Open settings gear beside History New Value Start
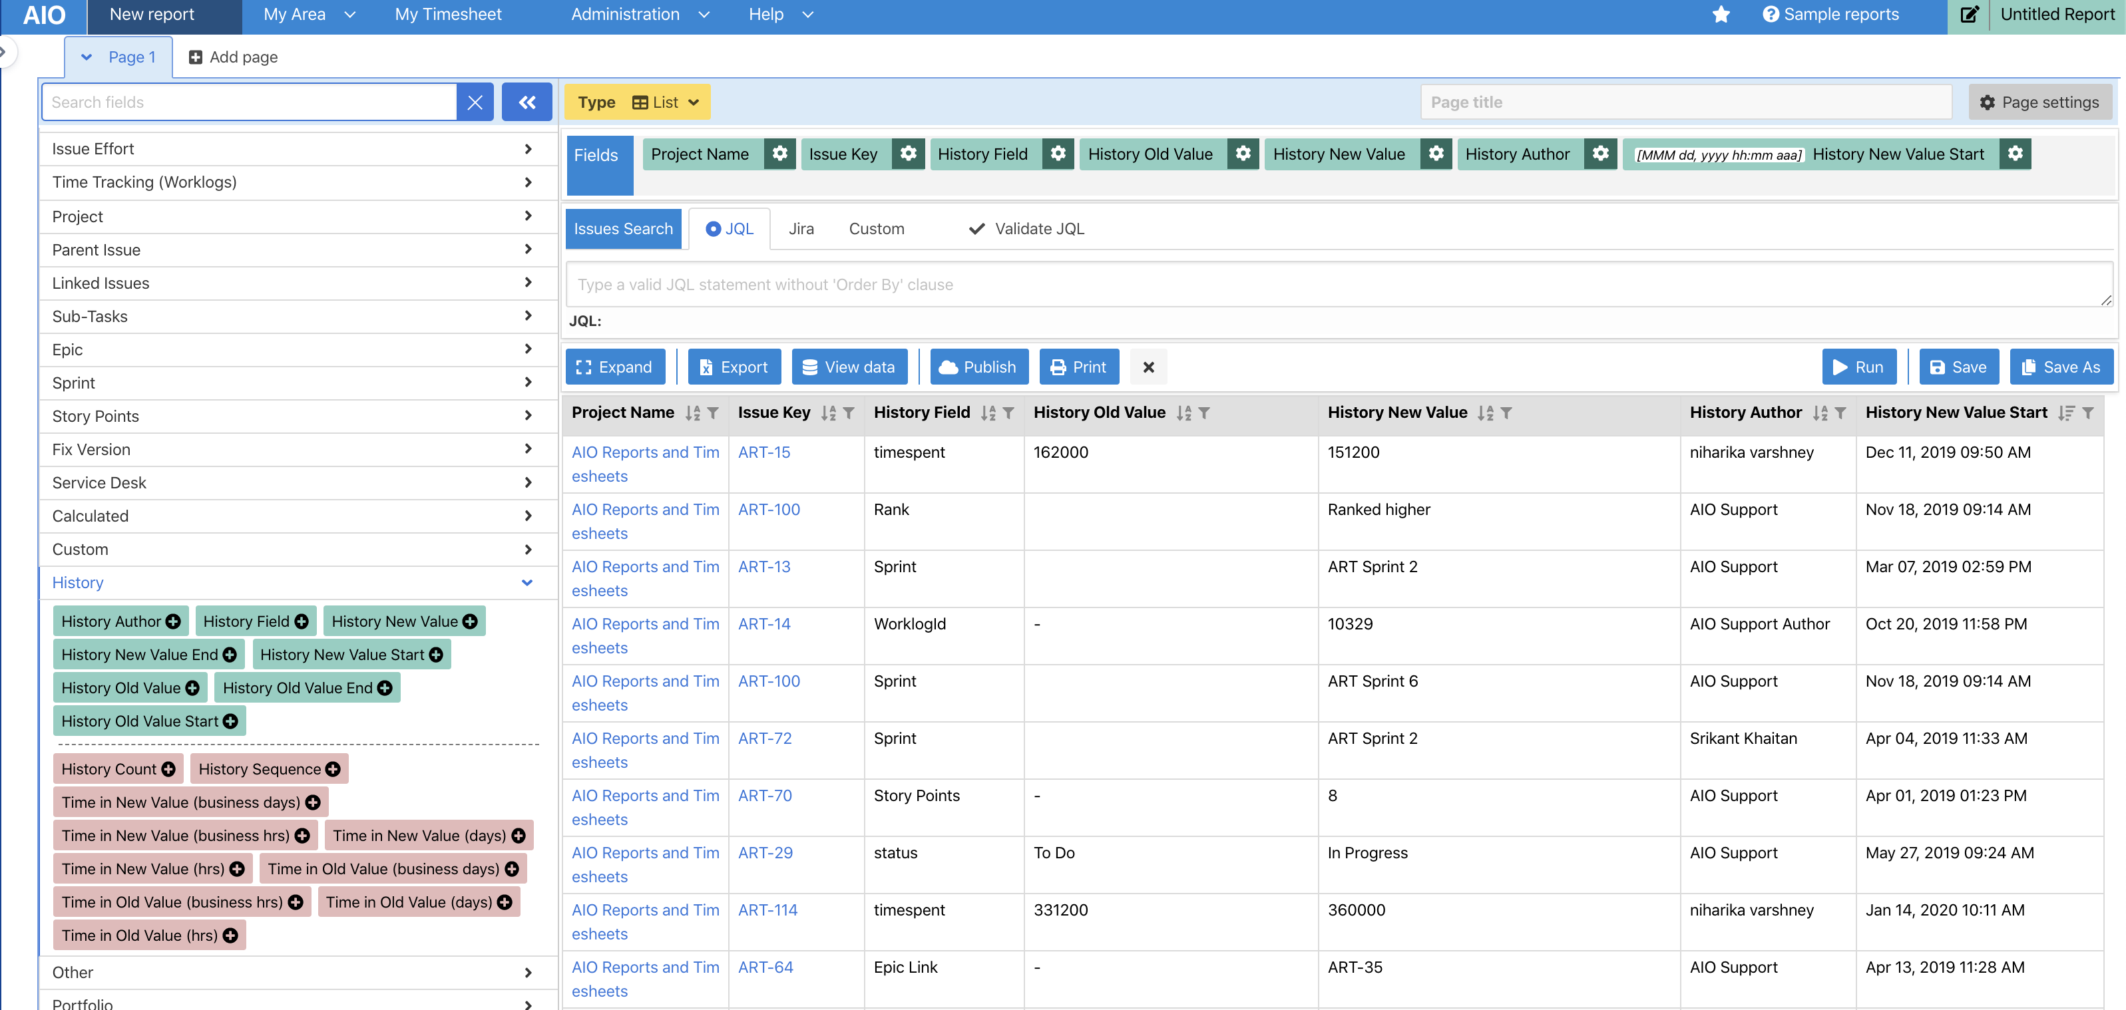The height and width of the screenshot is (1010, 2126). (x=2016, y=154)
